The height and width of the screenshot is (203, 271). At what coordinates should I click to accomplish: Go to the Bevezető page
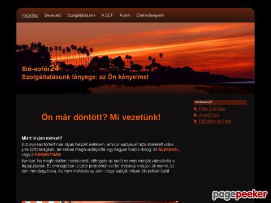[53, 15]
